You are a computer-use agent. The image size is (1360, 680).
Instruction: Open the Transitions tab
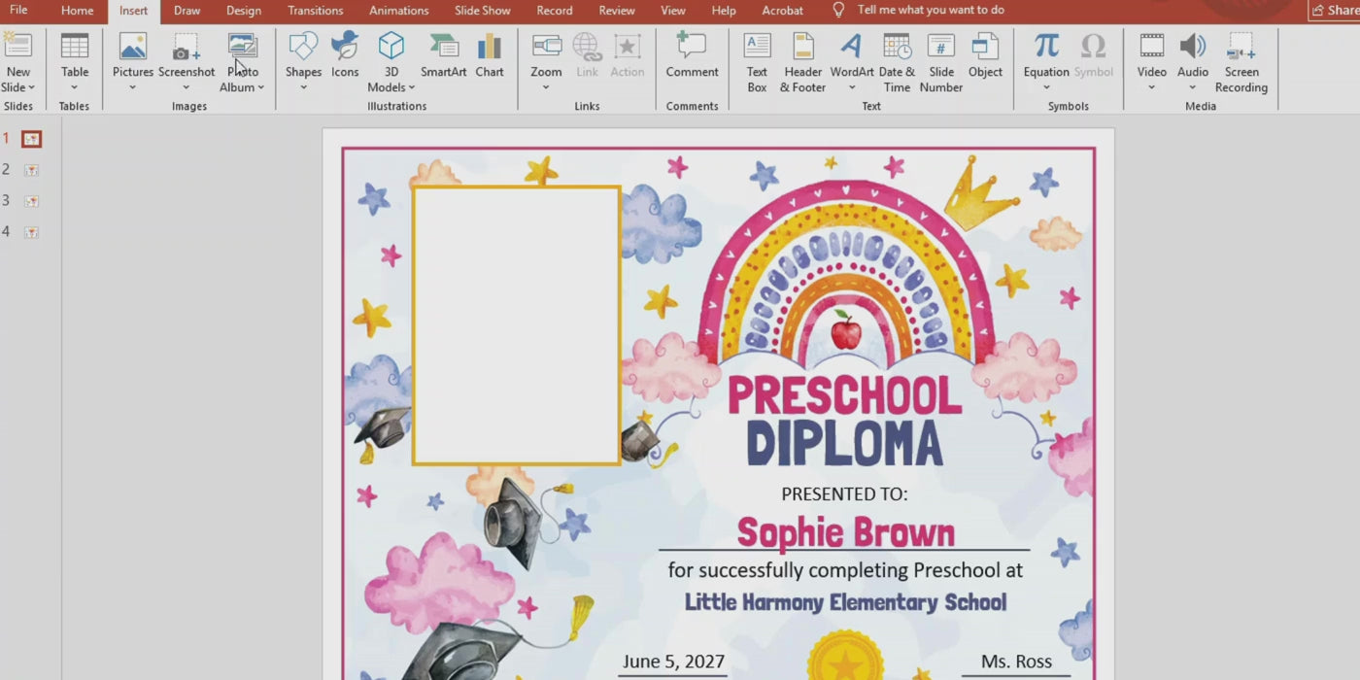315,11
